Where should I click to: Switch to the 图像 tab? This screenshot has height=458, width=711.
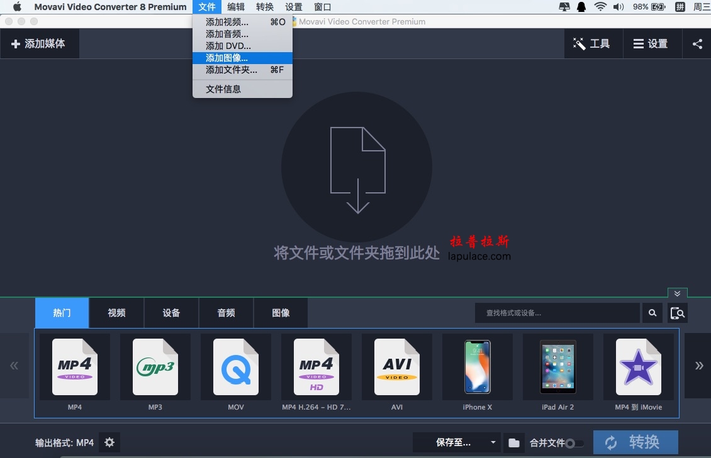click(281, 313)
